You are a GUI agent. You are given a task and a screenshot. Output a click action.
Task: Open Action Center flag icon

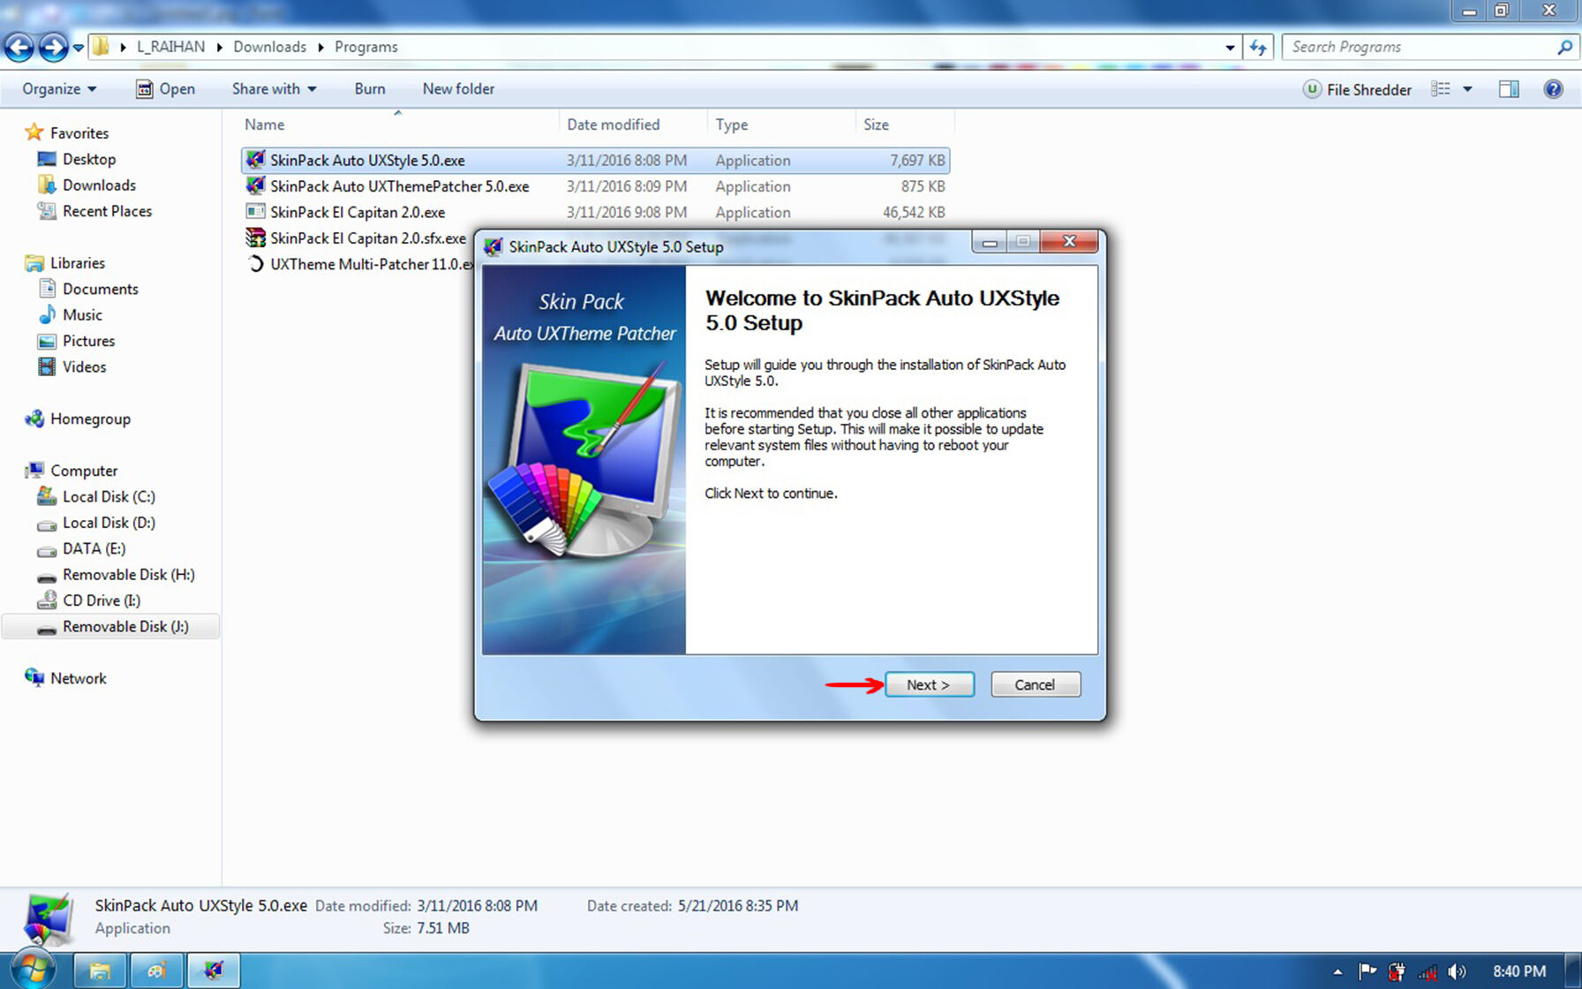(1367, 972)
